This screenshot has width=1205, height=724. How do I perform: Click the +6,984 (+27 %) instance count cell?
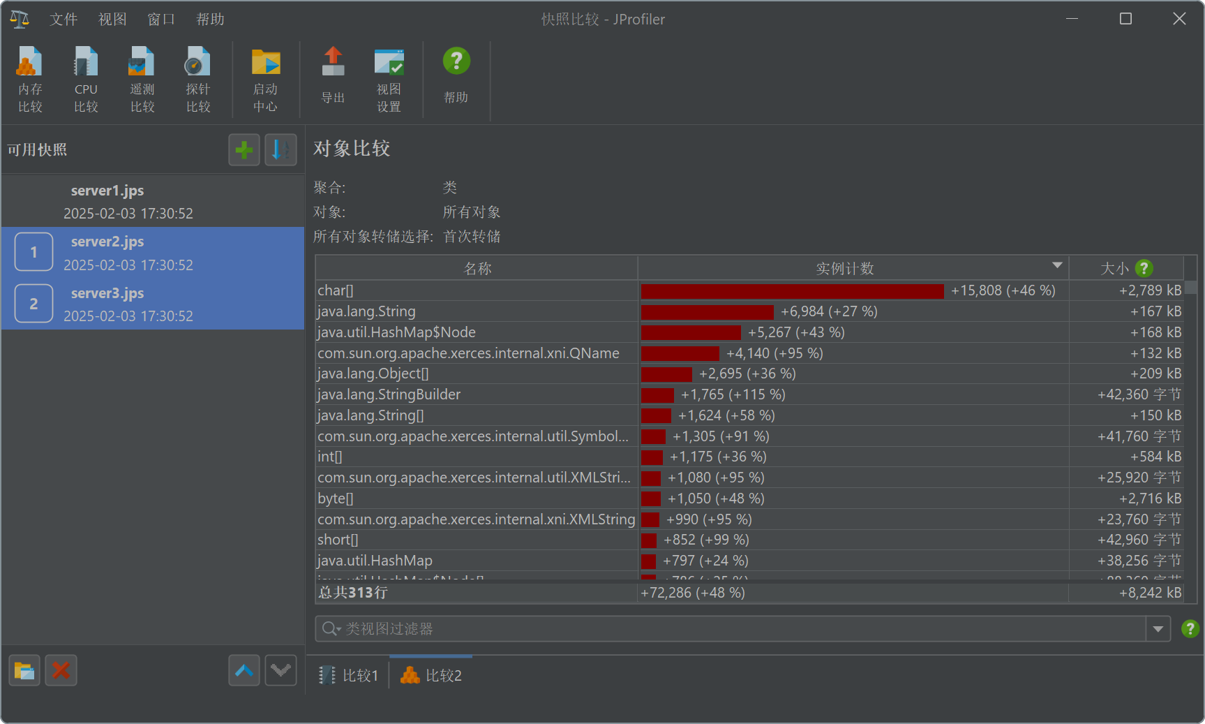pos(853,311)
